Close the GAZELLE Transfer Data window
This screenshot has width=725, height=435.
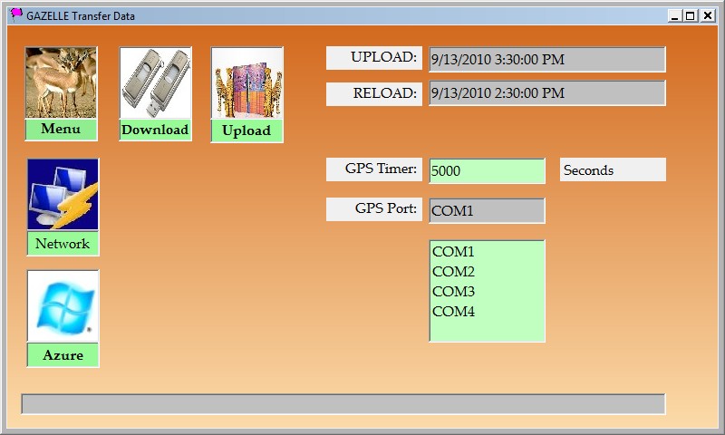coord(708,15)
